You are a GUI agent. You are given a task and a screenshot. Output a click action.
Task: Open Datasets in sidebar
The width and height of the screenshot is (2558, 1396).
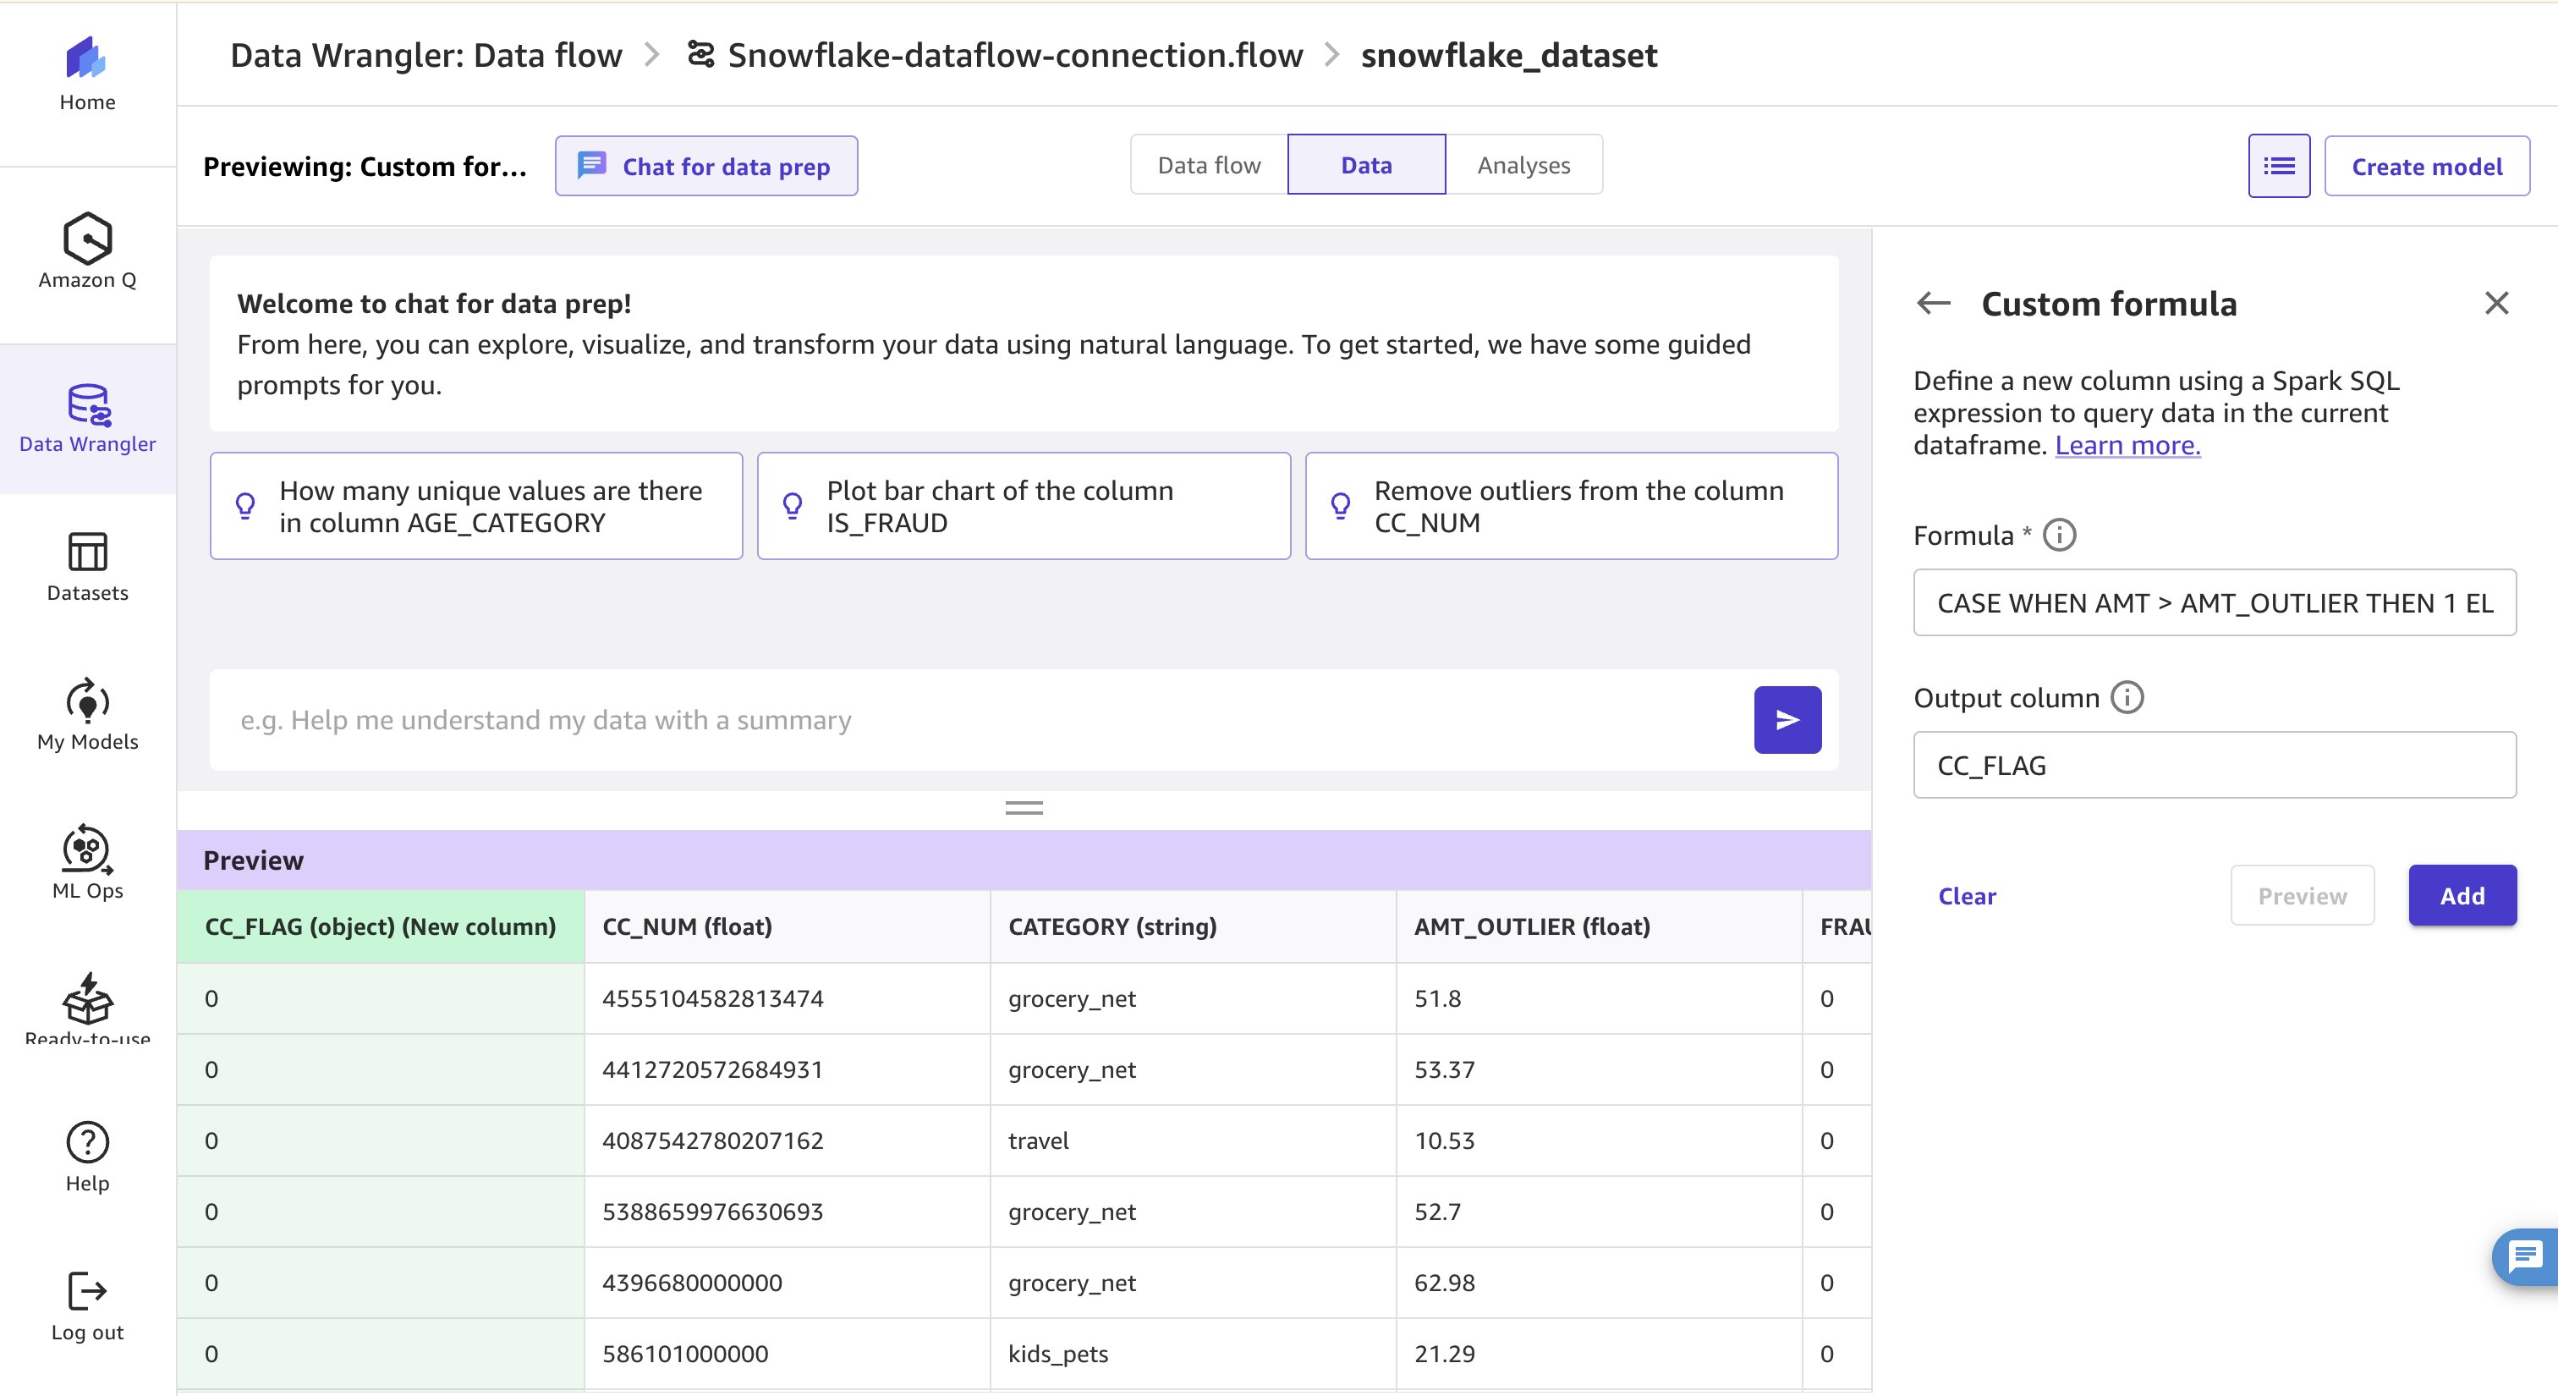point(87,567)
